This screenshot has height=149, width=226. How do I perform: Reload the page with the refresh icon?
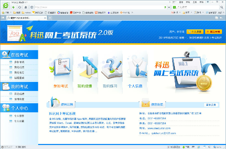point(20,7)
